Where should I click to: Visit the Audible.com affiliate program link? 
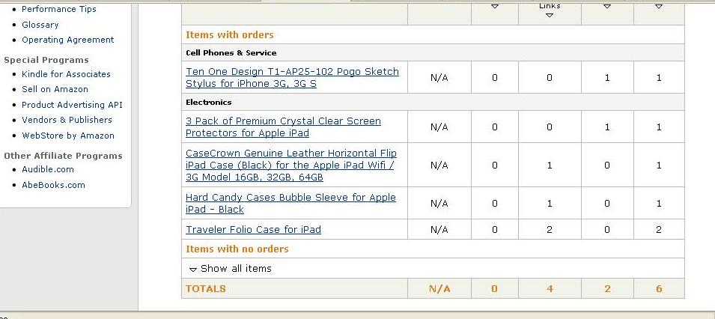coord(48,169)
